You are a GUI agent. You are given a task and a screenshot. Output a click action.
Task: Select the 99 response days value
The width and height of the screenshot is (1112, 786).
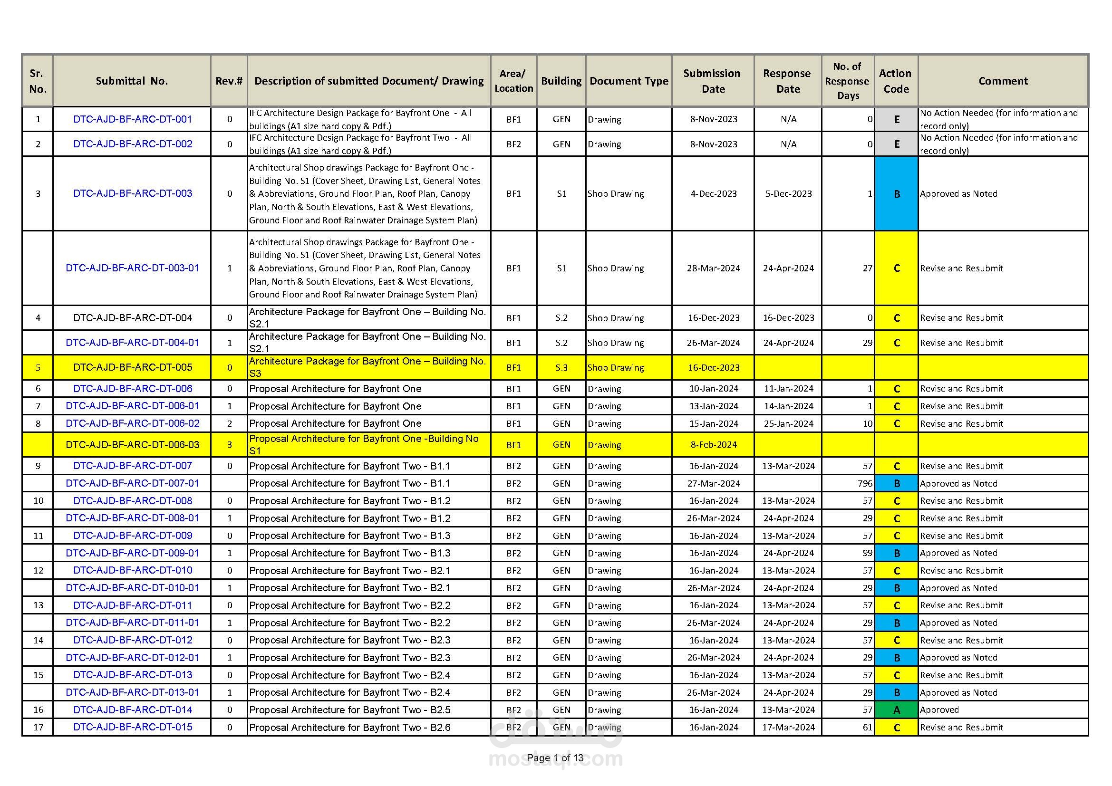pos(867,553)
